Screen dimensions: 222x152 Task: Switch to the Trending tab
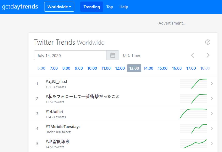click(92, 7)
